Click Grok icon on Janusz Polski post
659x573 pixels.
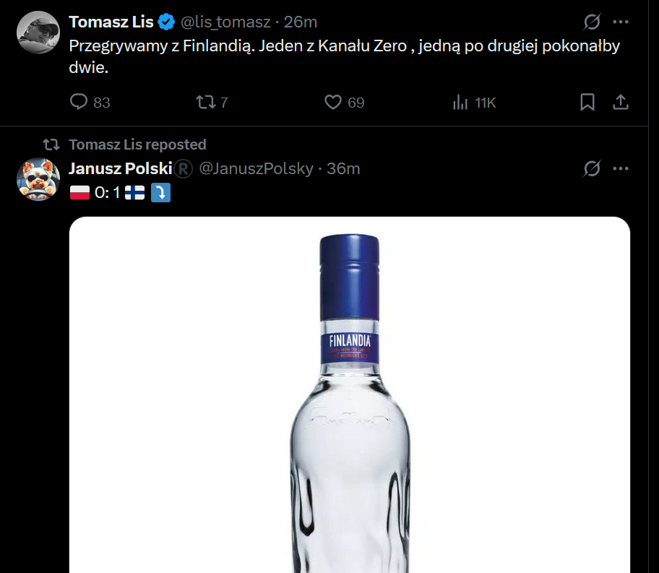[x=591, y=169]
